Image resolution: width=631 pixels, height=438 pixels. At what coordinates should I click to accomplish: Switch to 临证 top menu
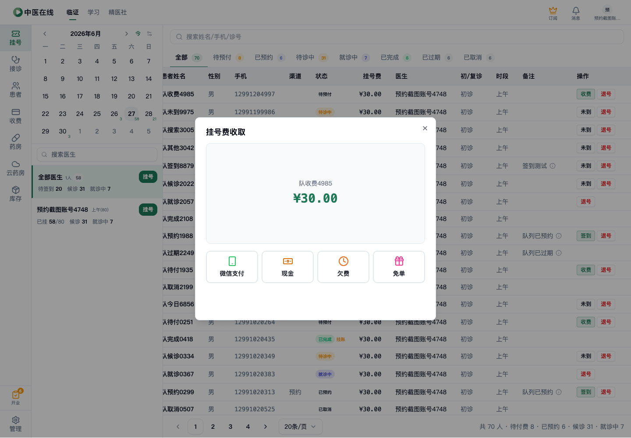tap(73, 12)
